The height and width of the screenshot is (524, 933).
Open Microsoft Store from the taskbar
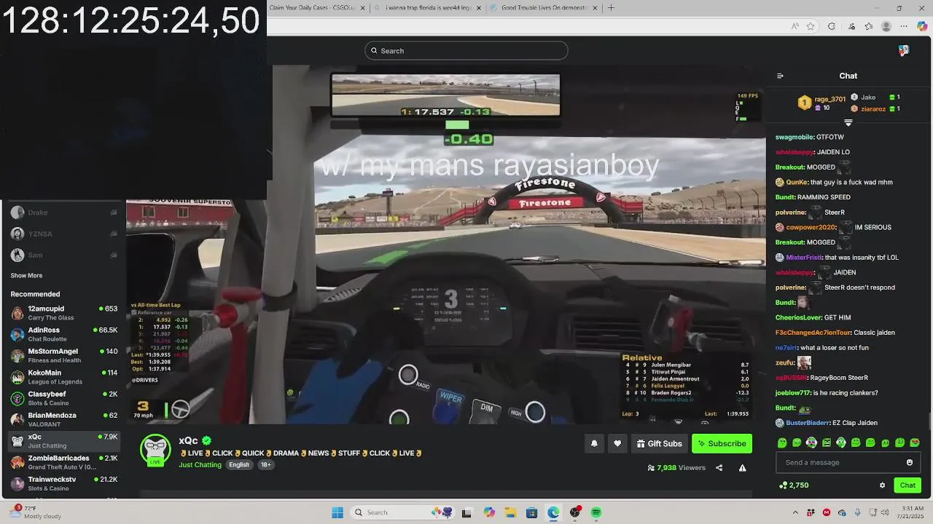(x=531, y=512)
